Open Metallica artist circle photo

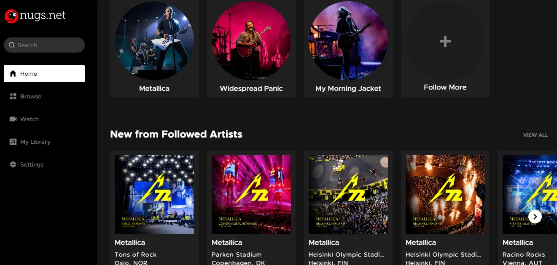[154, 41]
